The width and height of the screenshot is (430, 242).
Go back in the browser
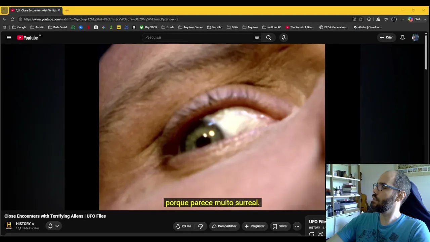[x=4, y=19]
